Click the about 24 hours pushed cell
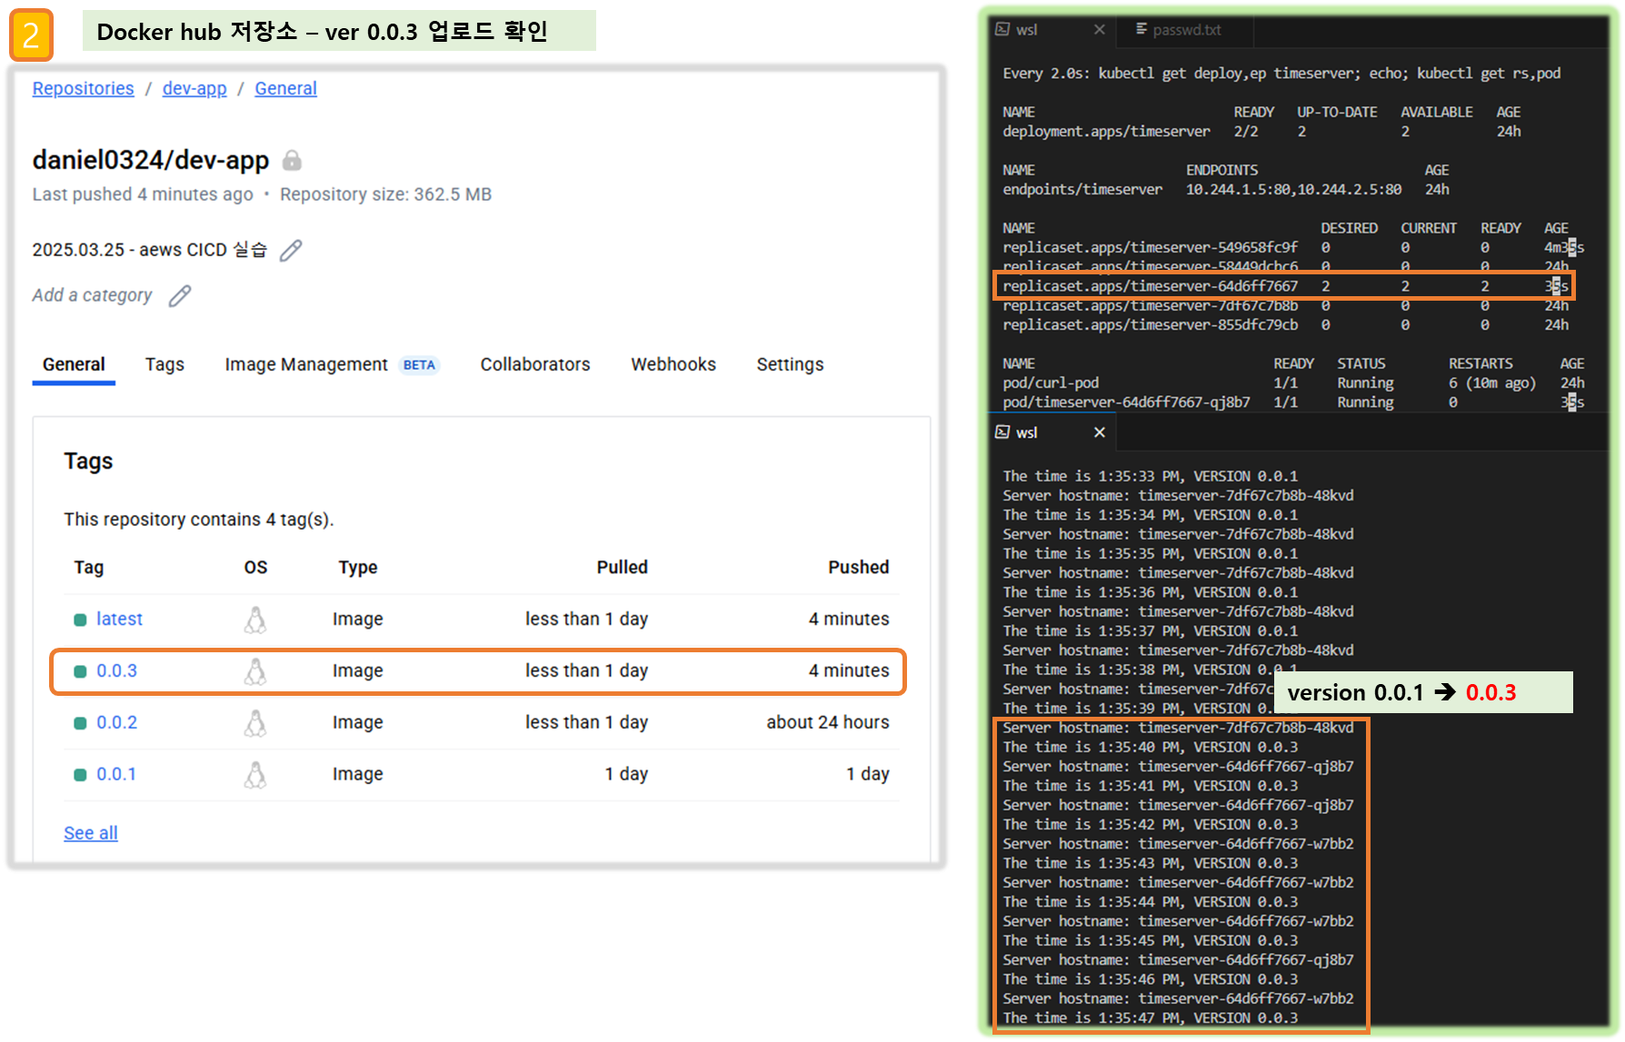Viewport: 1625px width, 1042px height. [828, 723]
